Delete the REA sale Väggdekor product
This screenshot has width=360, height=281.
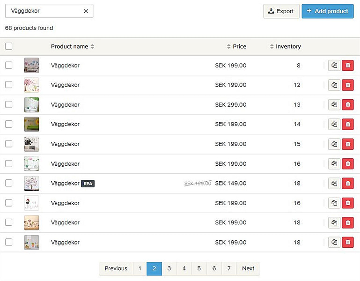[x=348, y=183]
